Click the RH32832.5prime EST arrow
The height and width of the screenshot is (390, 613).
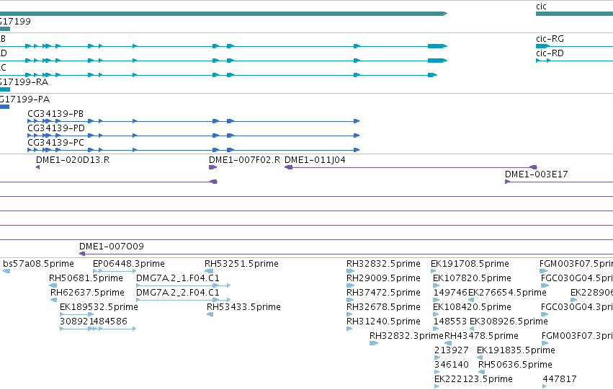(350, 271)
